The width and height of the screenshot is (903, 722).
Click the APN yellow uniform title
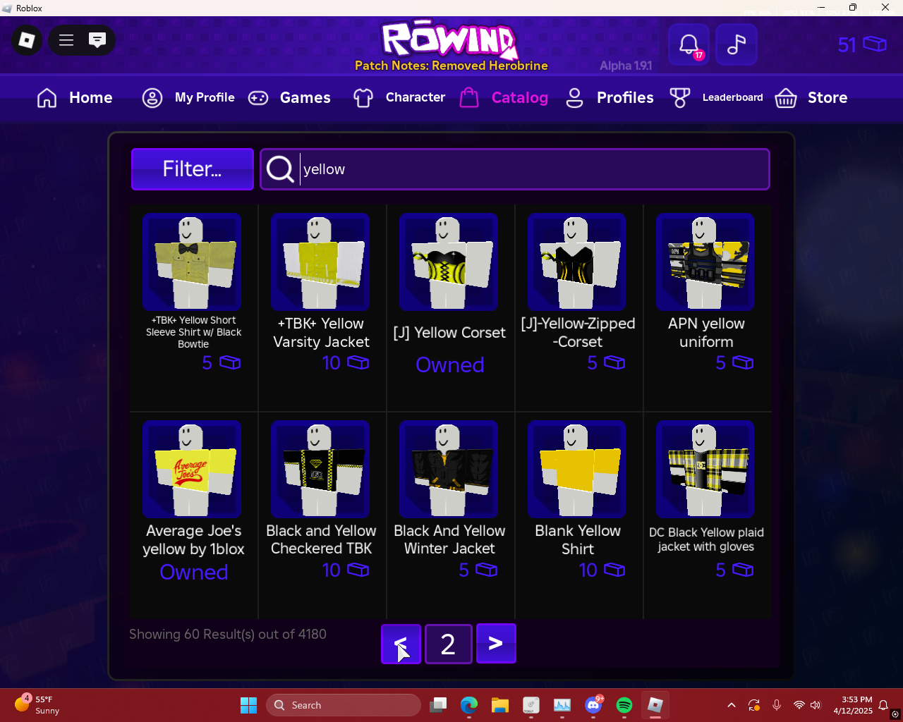point(706,333)
